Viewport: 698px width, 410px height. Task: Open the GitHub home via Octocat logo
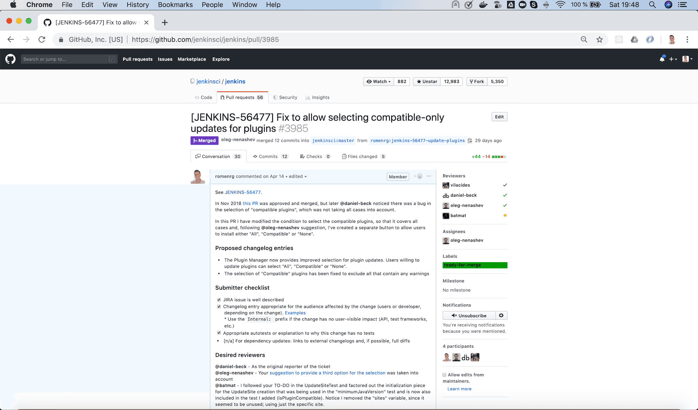[x=10, y=59]
